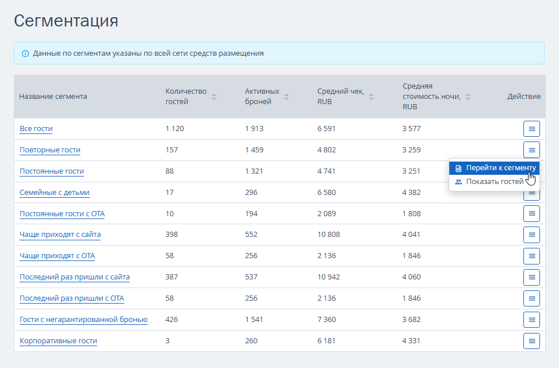Sort by Количество гостей column
The width and height of the screenshot is (559, 368).
click(x=214, y=97)
